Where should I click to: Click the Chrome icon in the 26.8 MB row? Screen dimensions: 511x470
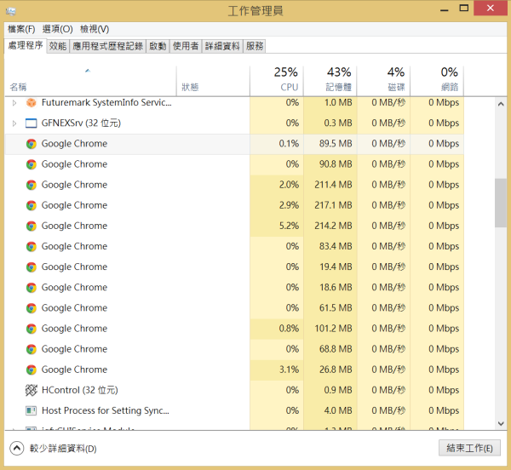click(x=32, y=370)
